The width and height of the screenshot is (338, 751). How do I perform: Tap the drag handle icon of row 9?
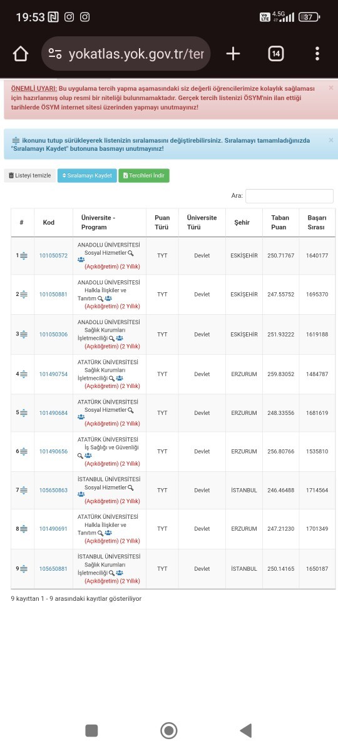24,569
